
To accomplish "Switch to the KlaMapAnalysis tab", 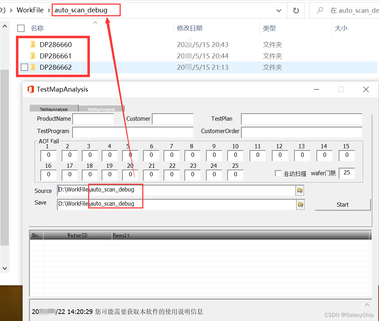I will pos(101,108).
